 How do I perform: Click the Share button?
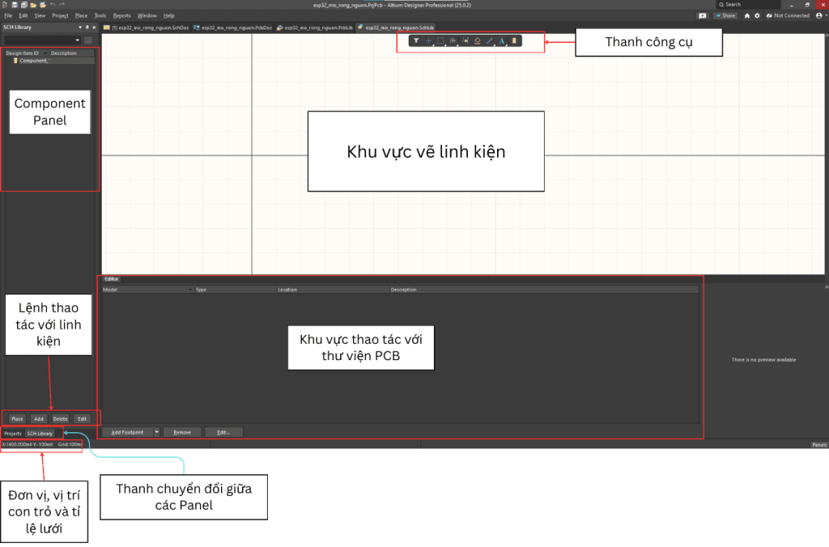tap(725, 15)
